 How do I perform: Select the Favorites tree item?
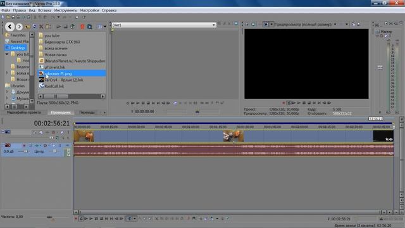point(15,35)
